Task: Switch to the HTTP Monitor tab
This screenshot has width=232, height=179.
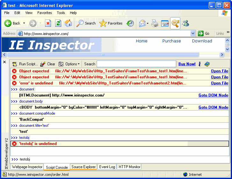Action: point(129,167)
